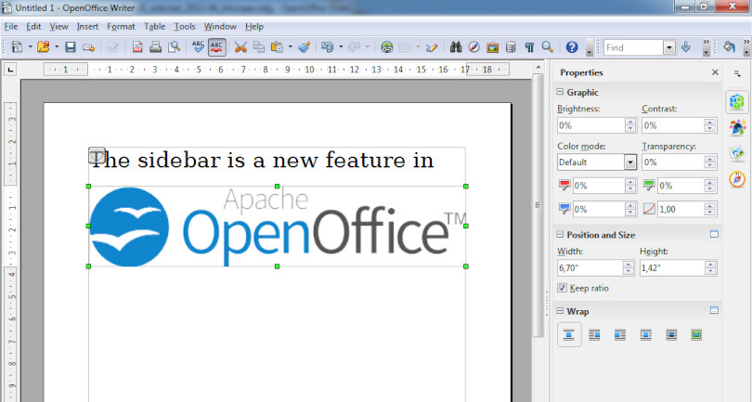Collapse the Graphic panel section
The image size is (752, 402).
pos(560,92)
